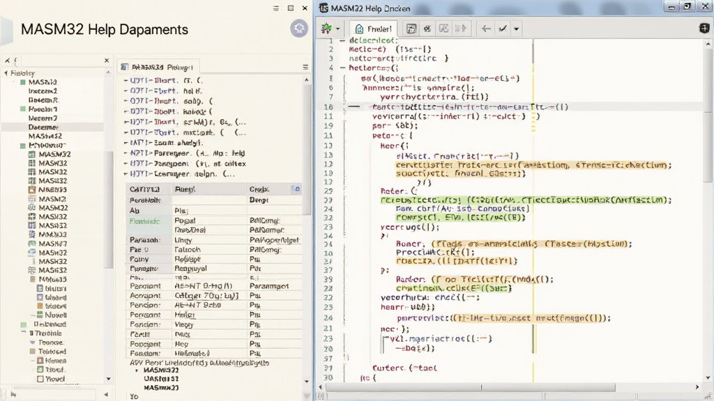This screenshot has width=714, height=401.
Task: Click the icon beside the Uisord tree item
Action: 40,297
